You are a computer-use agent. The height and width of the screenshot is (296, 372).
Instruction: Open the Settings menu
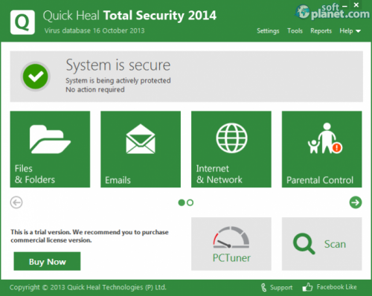[x=268, y=31]
